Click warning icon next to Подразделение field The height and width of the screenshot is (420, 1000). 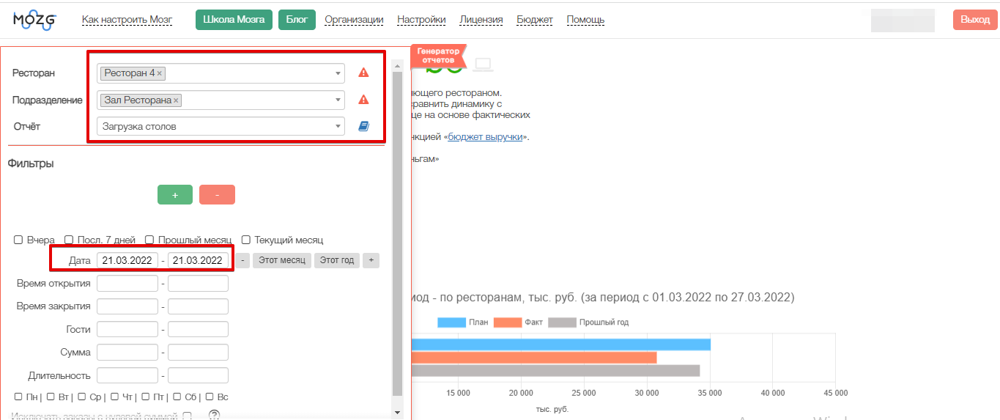(363, 100)
